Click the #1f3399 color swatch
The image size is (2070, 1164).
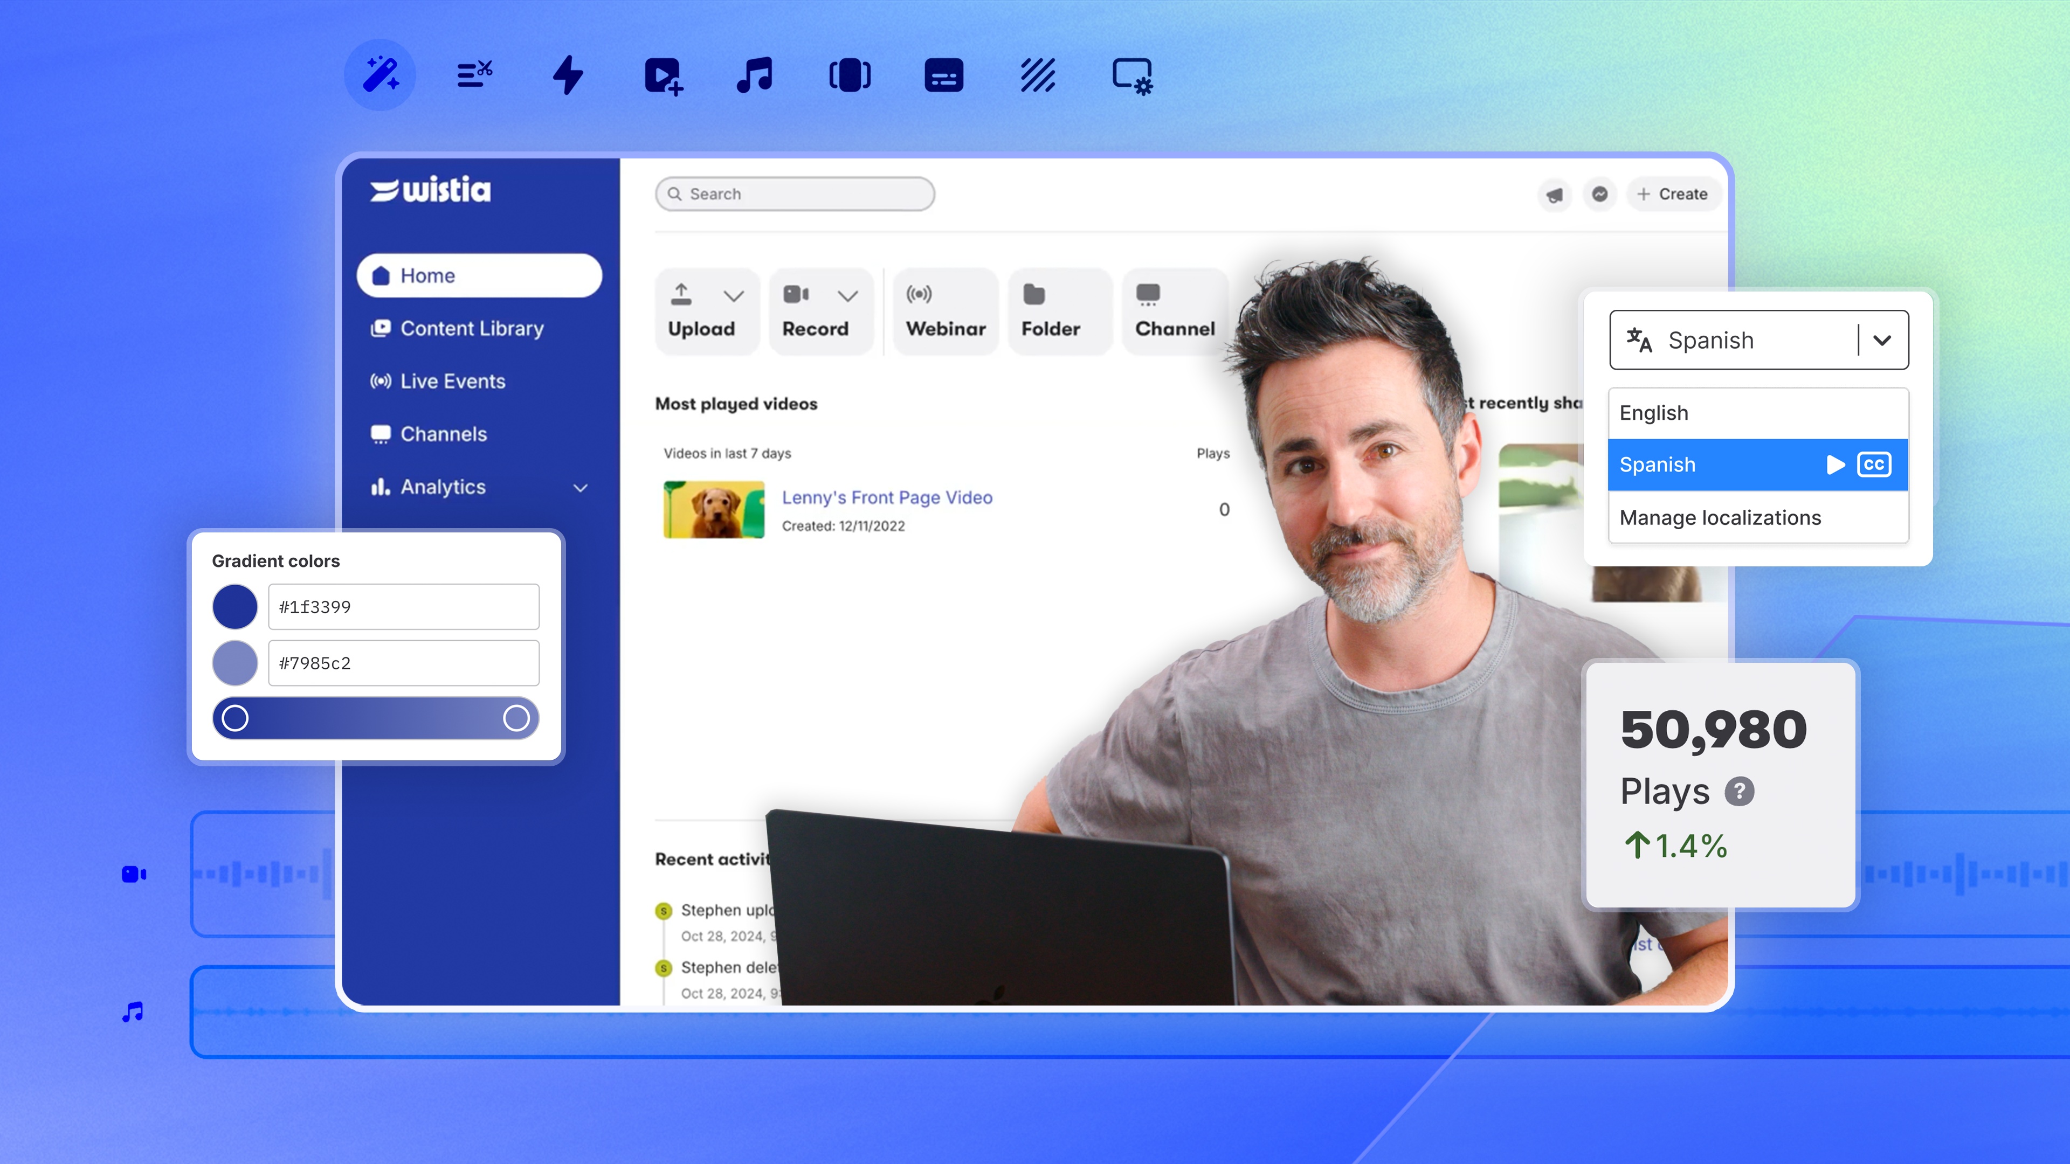point(234,606)
